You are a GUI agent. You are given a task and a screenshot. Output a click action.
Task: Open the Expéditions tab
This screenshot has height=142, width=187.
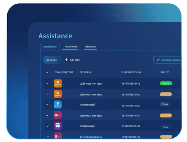(50, 47)
